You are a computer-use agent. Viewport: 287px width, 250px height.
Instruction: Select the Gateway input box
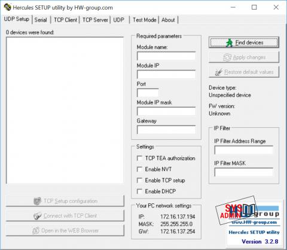pos(166,130)
